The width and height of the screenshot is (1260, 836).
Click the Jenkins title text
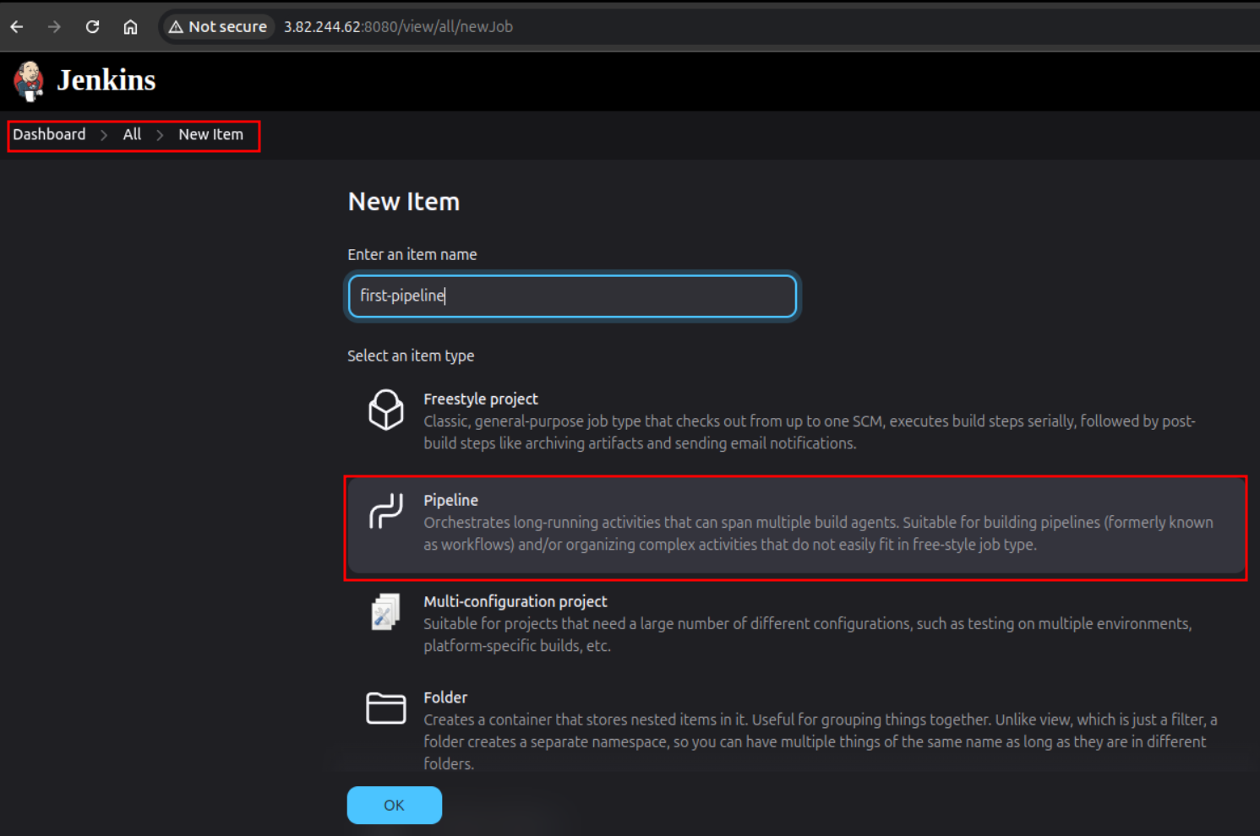(x=106, y=80)
